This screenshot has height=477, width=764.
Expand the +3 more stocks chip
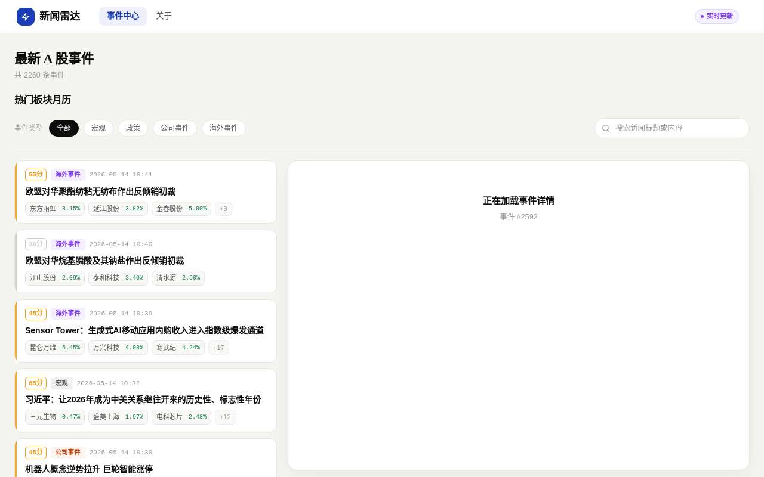tap(223, 209)
